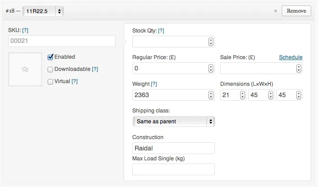Open the 11R22.5 attribute dropdown

point(43,11)
